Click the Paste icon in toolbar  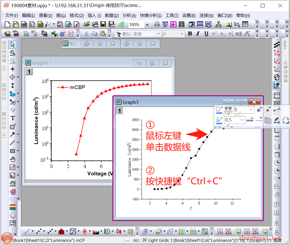(x=103, y=34)
